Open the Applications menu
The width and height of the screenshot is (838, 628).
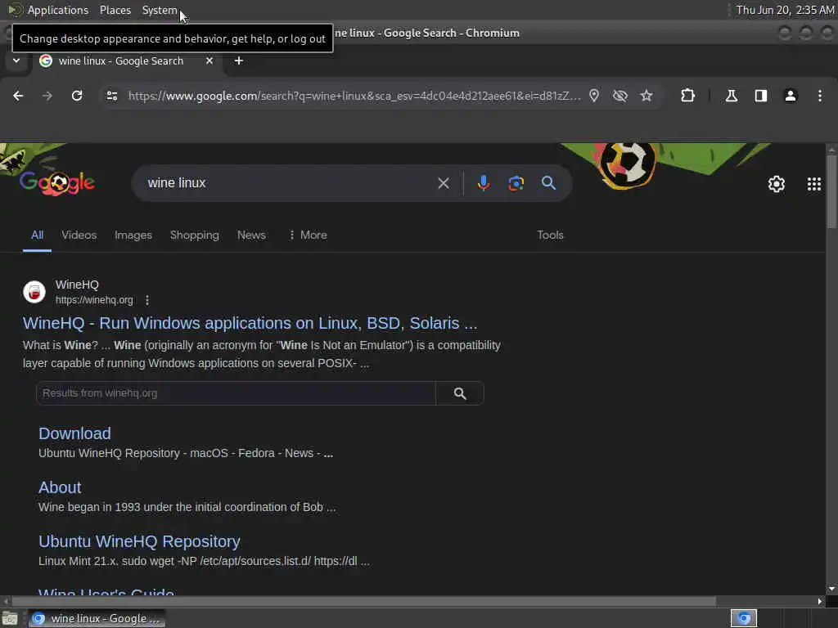(58, 10)
